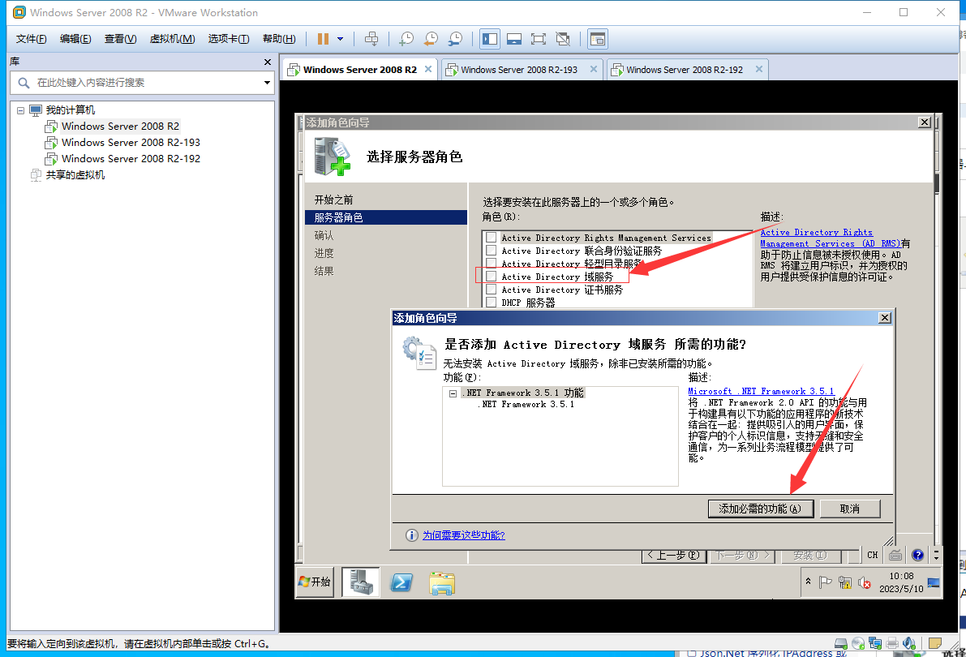
Task: Open the AD RMS description link
Action: click(830, 238)
